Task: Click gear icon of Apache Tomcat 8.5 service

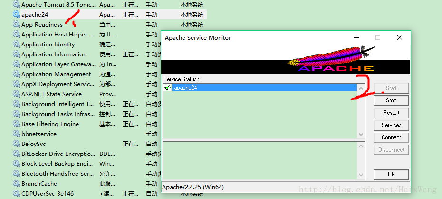Action: pos(17,4)
